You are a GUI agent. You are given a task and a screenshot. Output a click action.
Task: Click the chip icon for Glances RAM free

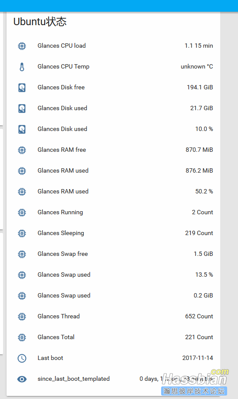[22, 150]
